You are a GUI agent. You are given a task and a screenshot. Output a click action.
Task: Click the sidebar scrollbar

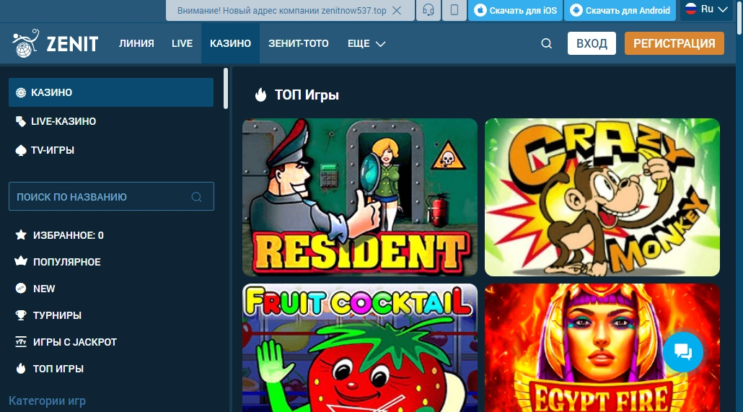point(226,89)
